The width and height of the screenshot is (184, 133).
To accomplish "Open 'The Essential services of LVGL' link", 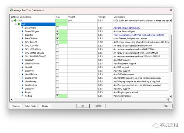I will (139, 35).
